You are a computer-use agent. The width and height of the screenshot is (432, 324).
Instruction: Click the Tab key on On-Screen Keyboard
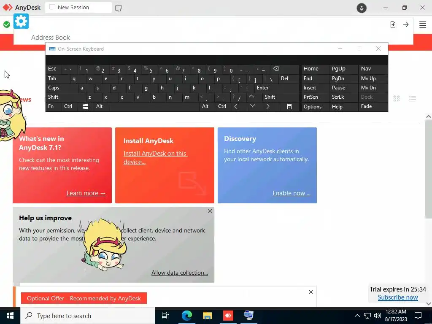[x=57, y=78]
